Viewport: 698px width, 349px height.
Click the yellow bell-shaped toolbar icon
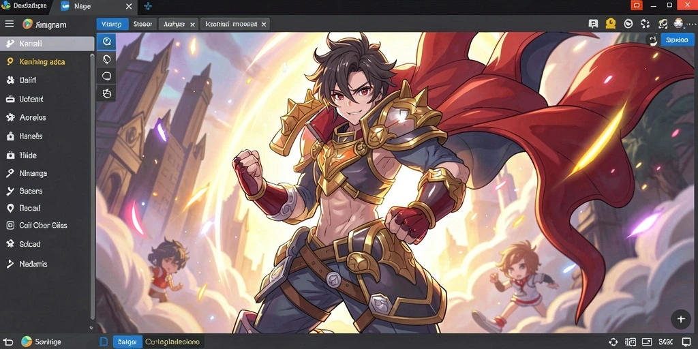pos(610,24)
